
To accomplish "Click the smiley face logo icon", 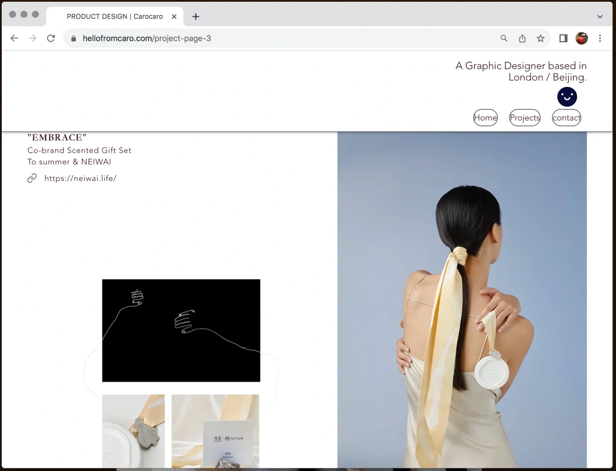I will (x=567, y=97).
